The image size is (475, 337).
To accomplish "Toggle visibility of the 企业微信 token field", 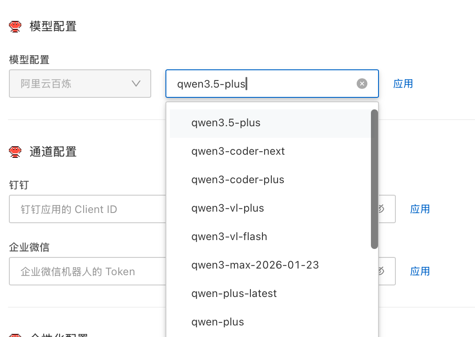I will 382,271.
